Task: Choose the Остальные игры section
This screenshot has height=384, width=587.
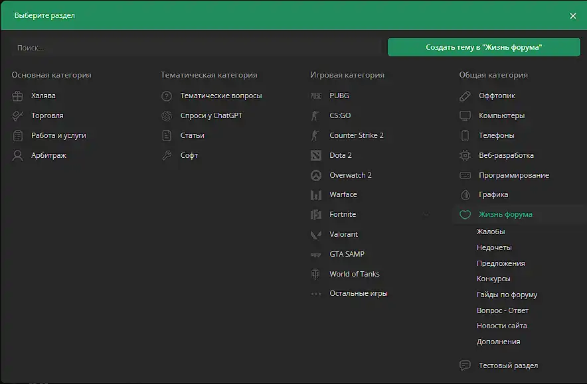Action: click(x=359, y=294)
